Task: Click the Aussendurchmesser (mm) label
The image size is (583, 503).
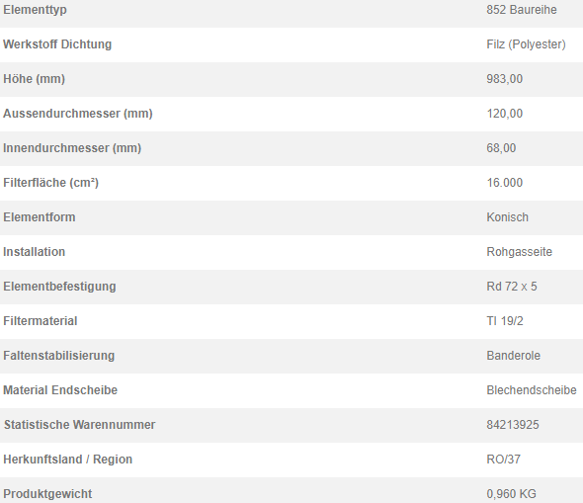Action: click(78, 114)
